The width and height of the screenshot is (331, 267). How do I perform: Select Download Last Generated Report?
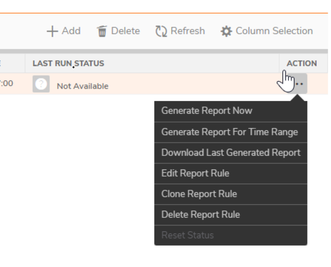pyautogui.click(x=231, y=153)
